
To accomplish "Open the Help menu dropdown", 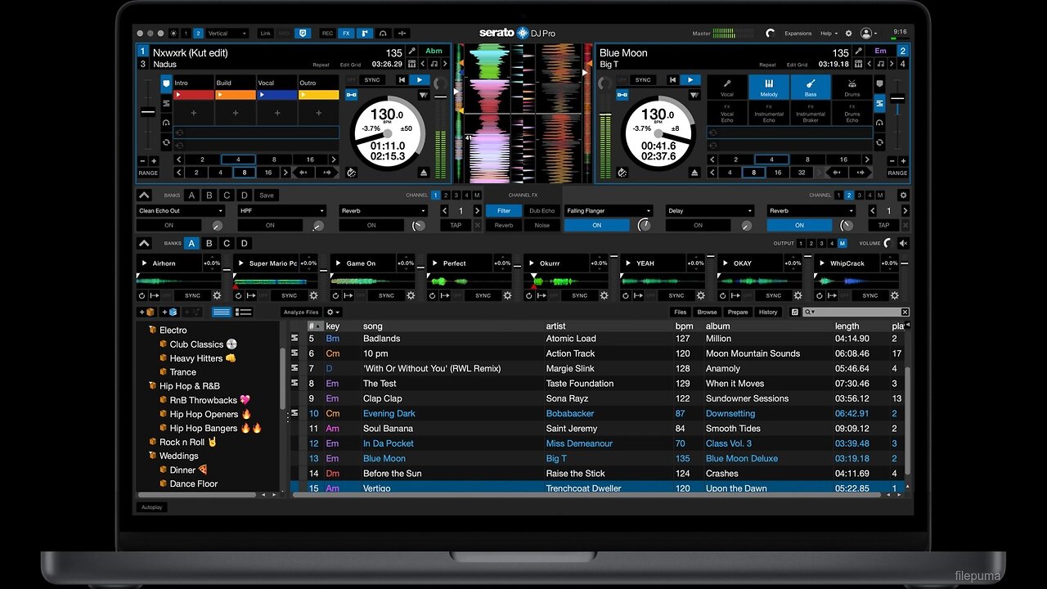I will point(827,34).
